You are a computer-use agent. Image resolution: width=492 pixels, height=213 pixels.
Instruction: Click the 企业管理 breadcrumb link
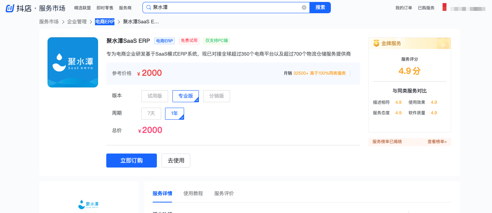pos(77,22)
